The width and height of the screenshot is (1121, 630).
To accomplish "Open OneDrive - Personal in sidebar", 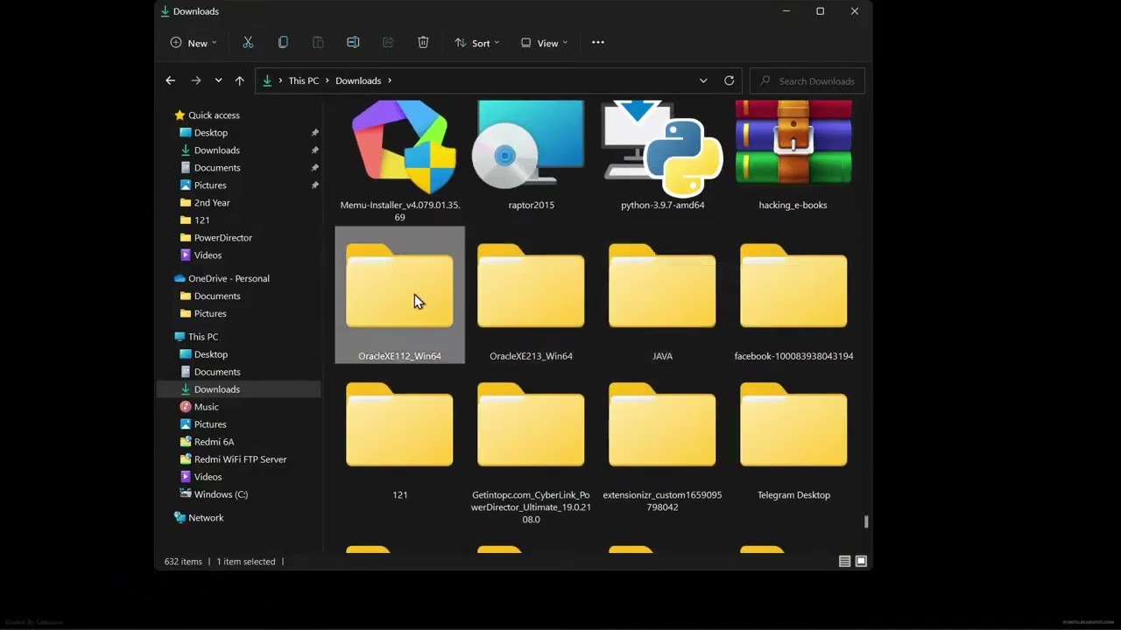I will (229, 278).
